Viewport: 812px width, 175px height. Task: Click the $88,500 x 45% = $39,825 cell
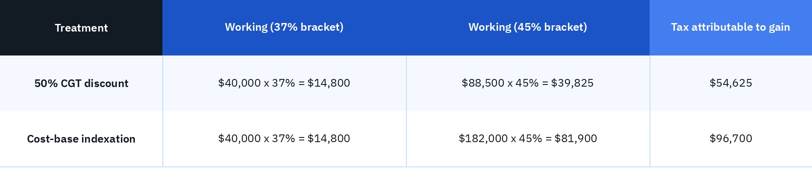[x=528, y=83]
